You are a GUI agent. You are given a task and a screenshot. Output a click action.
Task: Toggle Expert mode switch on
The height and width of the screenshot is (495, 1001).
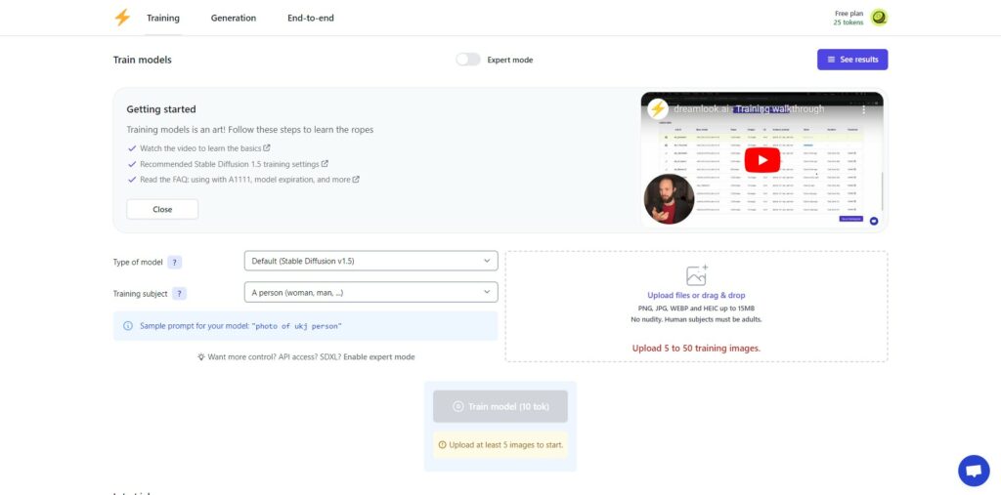click(x=468, y=60)
